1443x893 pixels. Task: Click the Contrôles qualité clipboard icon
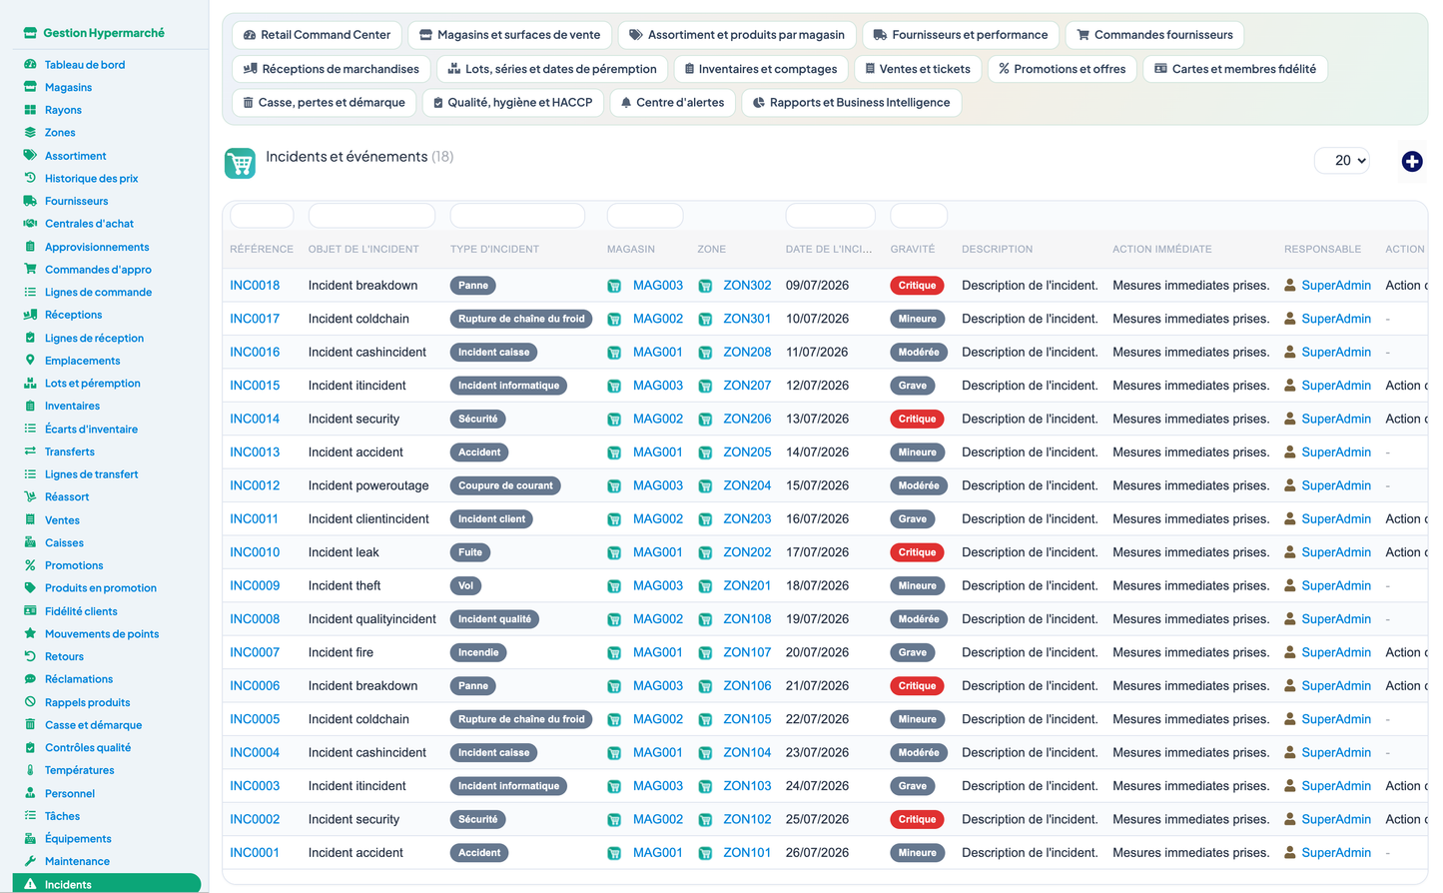point(30,747)
